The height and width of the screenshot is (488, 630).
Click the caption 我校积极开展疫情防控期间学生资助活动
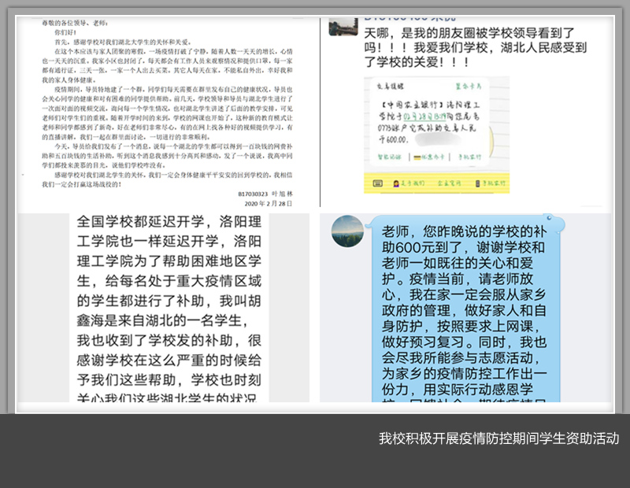[x=498, y=438]
